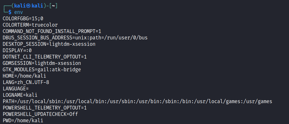The image size is (289, 124).
Task: Click the empty LANGUAGE= variable line
Action: pyautogui.click(x=16, y=88)
